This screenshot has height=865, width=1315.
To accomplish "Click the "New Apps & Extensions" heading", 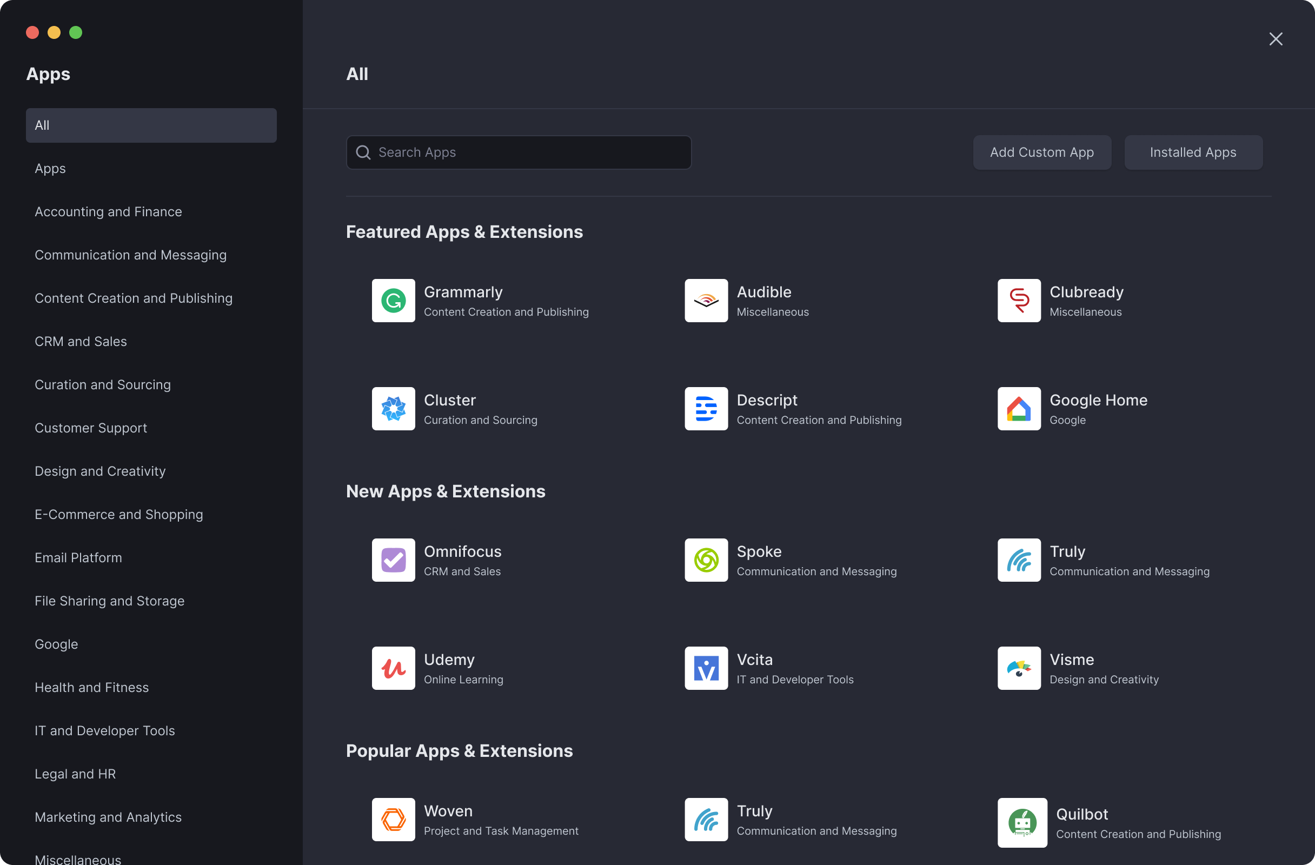I will [x=446, y=491].
